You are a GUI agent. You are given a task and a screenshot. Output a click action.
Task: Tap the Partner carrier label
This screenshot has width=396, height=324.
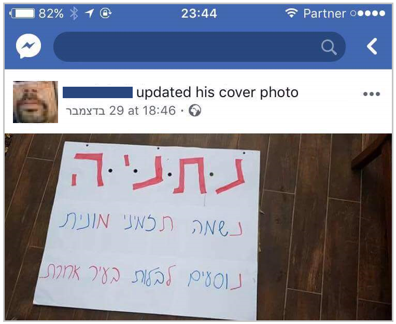coord(324,14)
